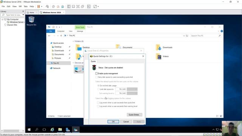Open Server Manager taskbar icon
The height and width of the screenshot is (136, 242).
[68, 130]
